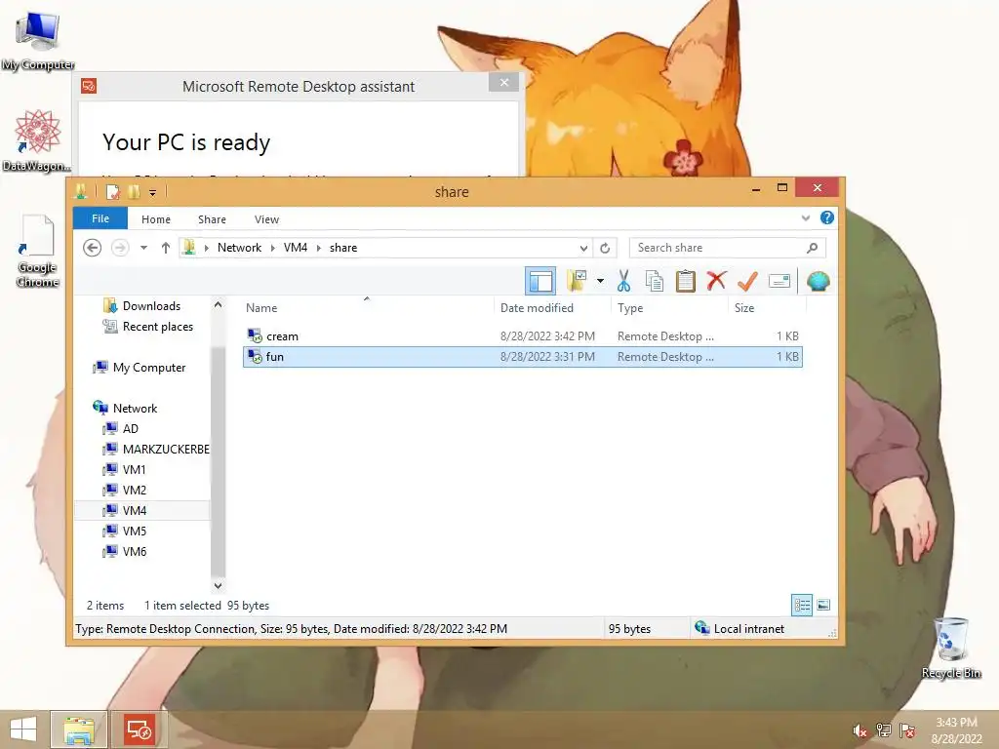Select VM1 in the network tree
This screenshot has height=749, width=999.
pos(134,469)
